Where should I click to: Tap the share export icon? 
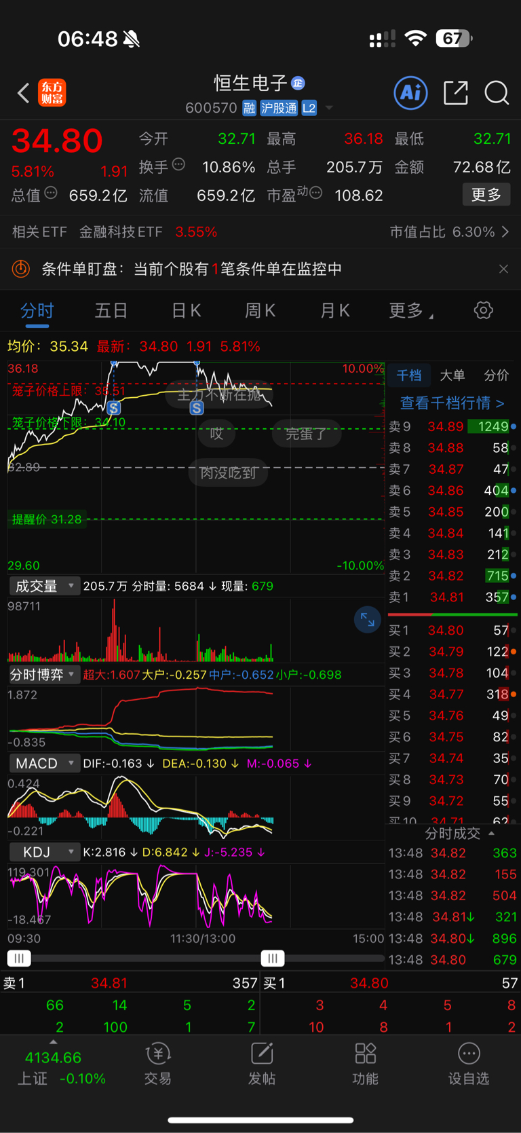tap(456, 92)
